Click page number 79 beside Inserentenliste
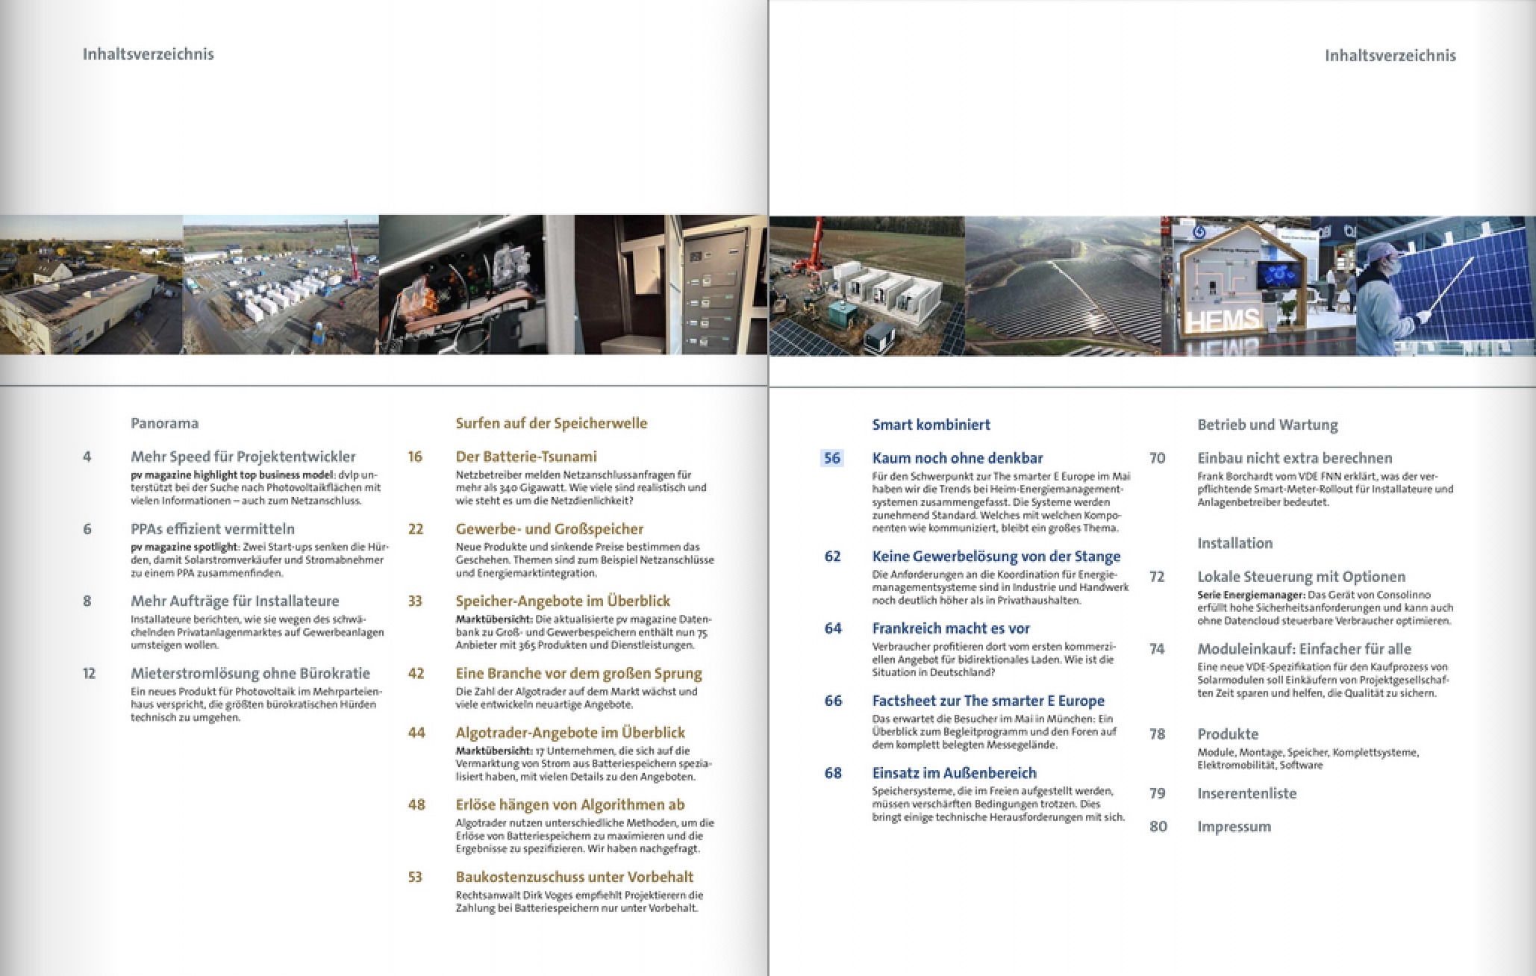1536x976 pixels. click(1158, 794)
